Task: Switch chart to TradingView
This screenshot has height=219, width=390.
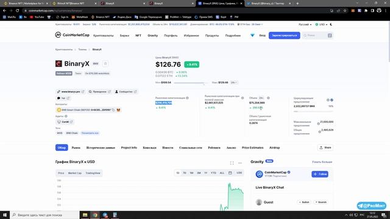Action: [x=93, y=173]
